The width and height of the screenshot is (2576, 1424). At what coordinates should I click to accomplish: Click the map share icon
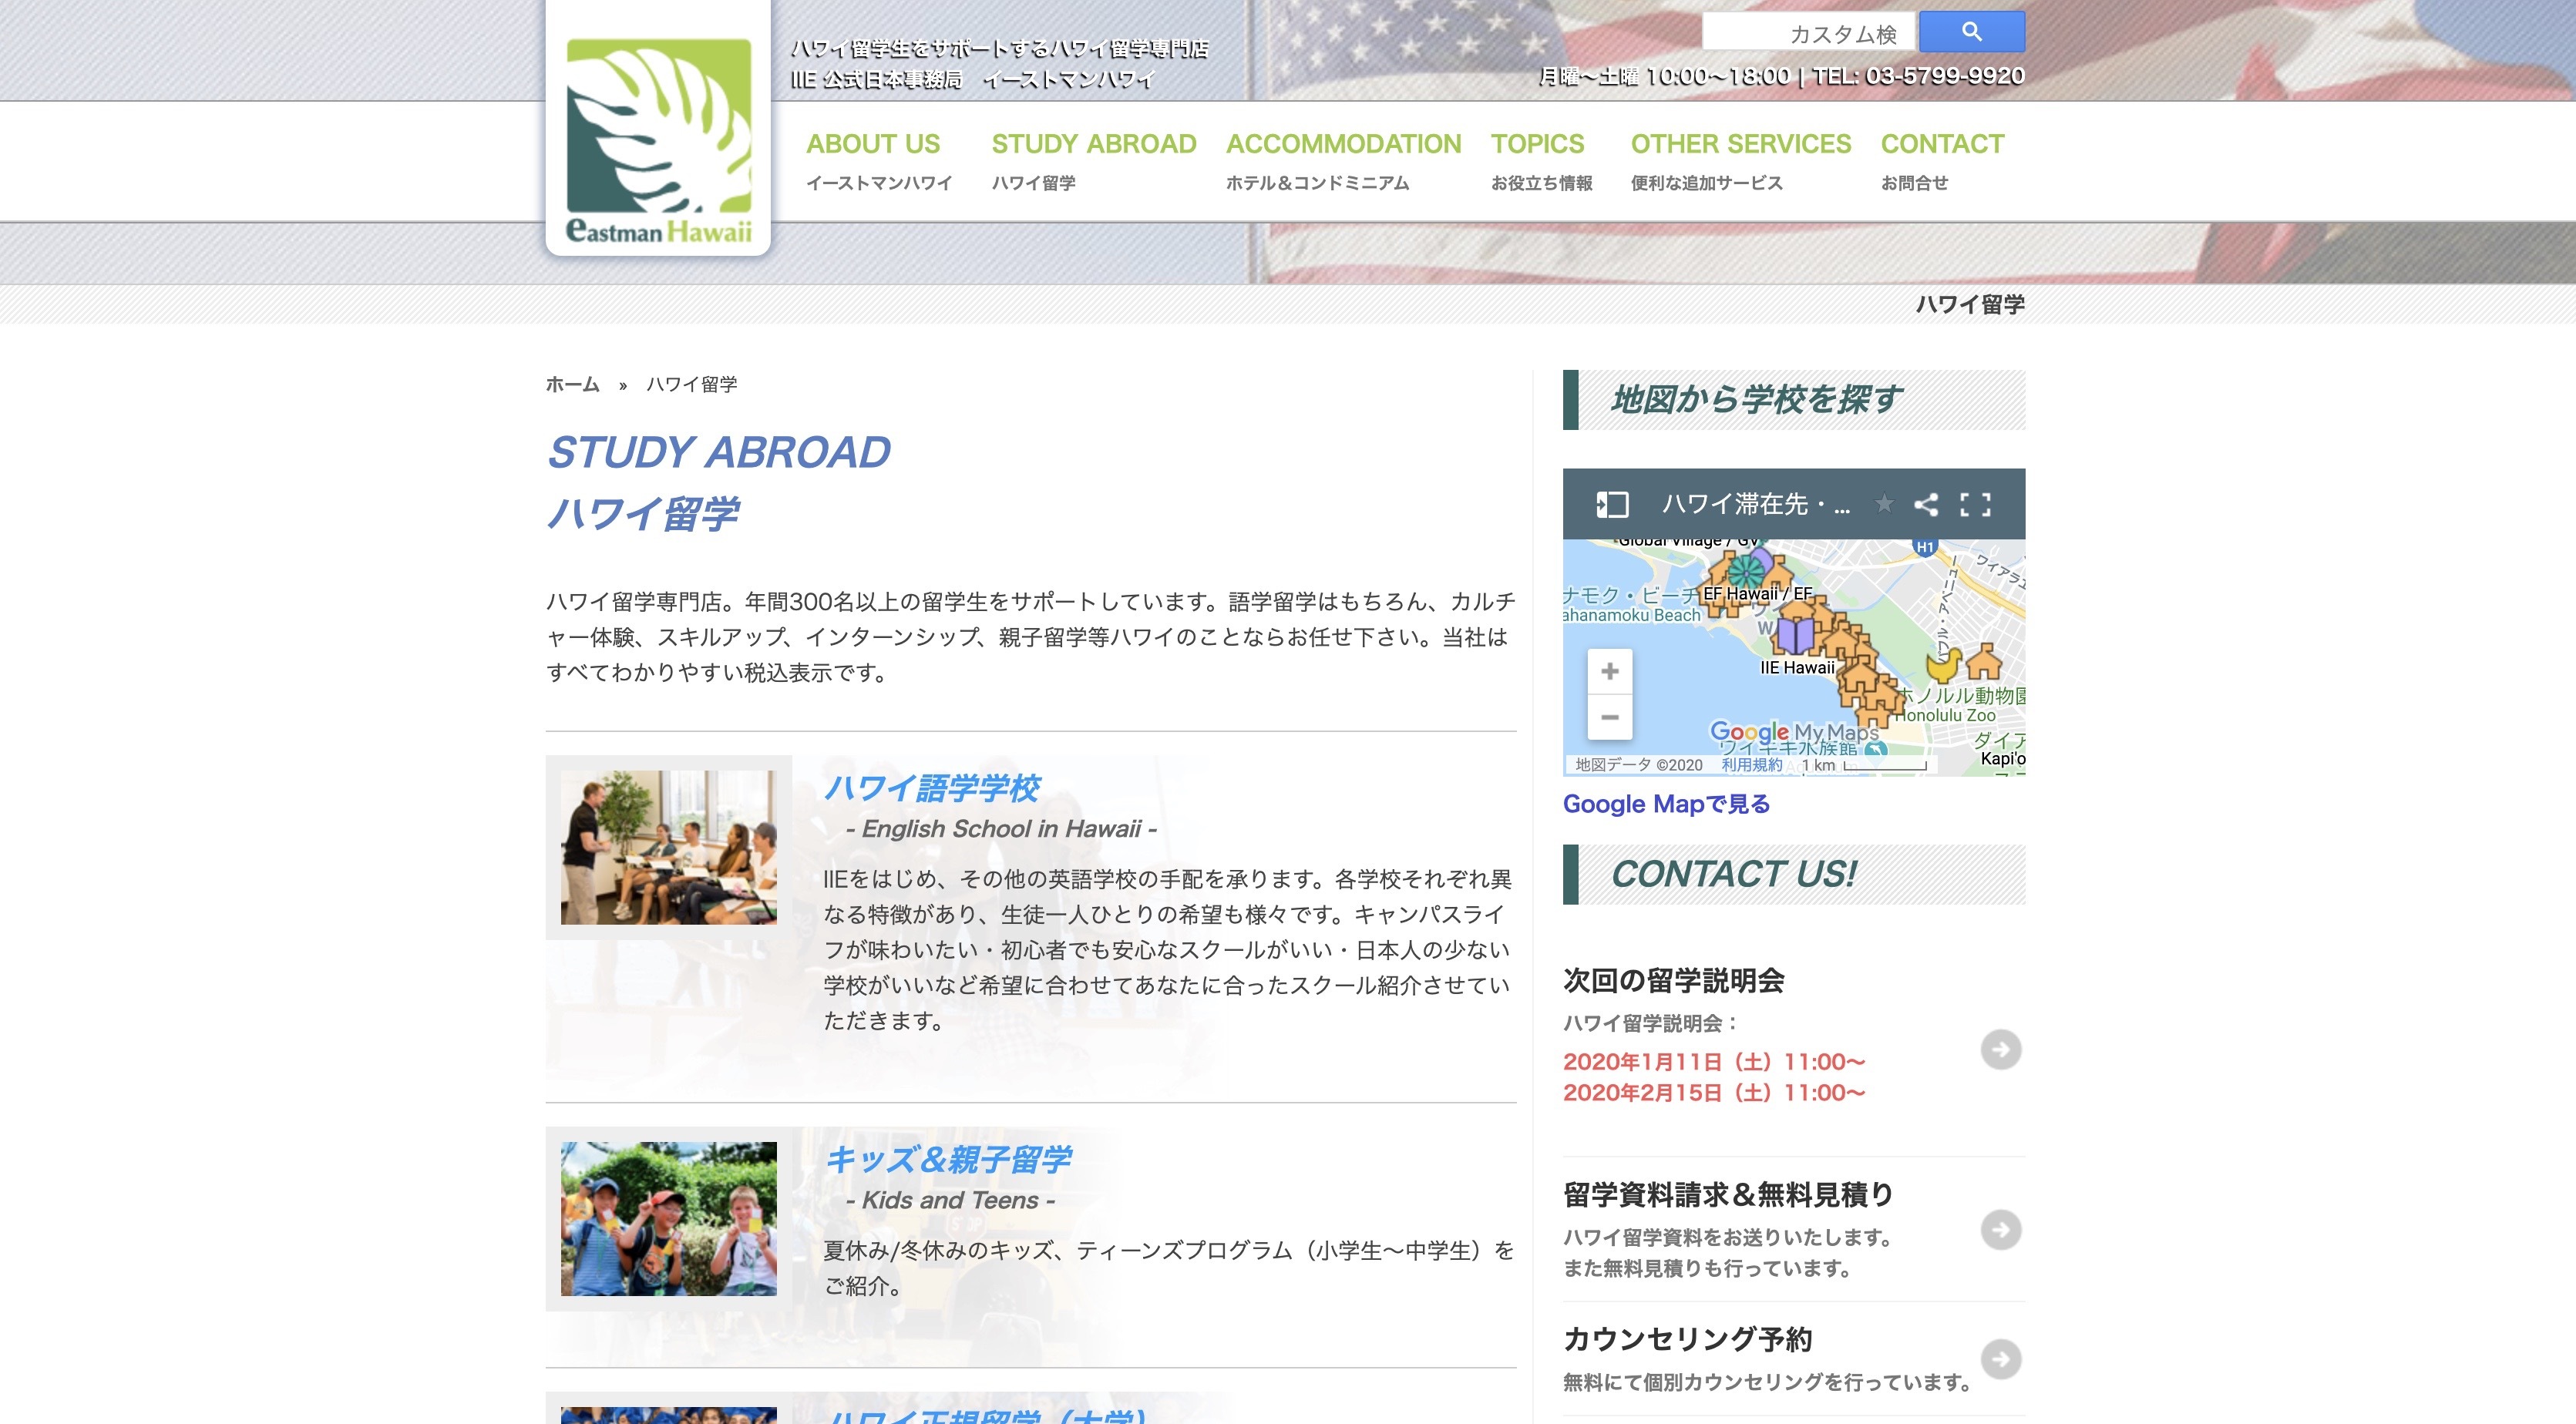tap(1926, 504)
